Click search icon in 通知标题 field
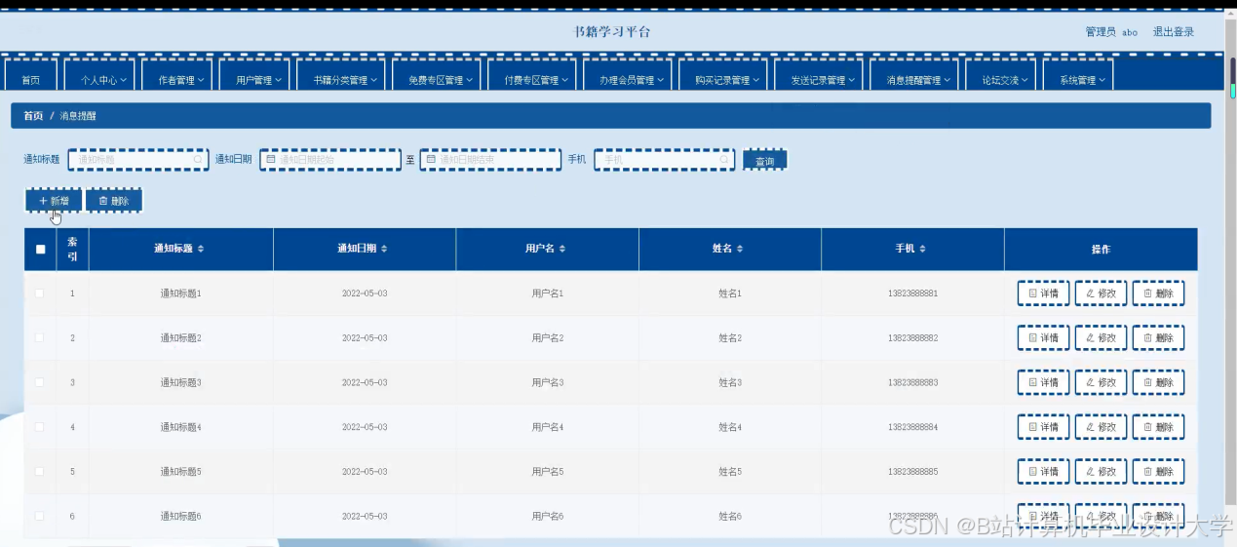The width and height of the screenshot is (1237, 547). tap(198, 159)
